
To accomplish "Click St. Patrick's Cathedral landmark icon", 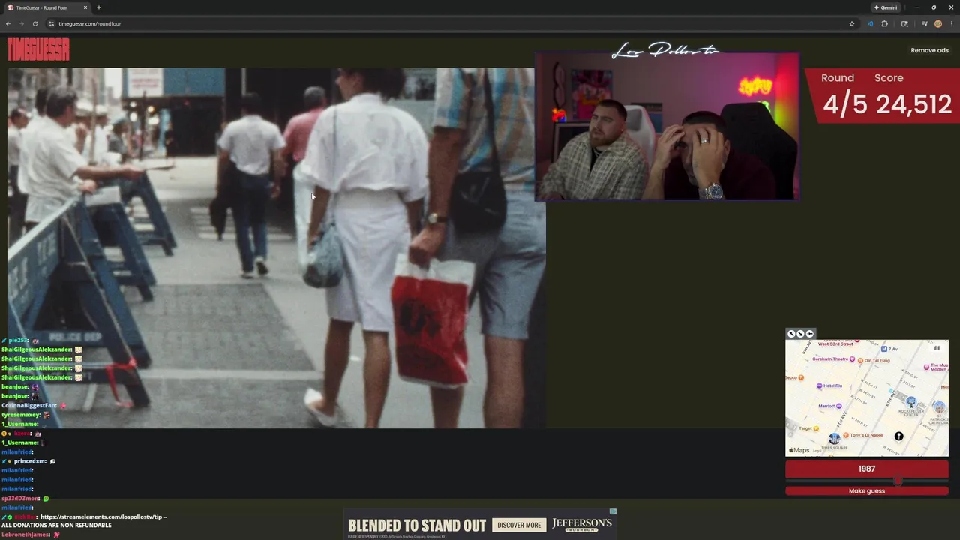I will pos(940,406).
